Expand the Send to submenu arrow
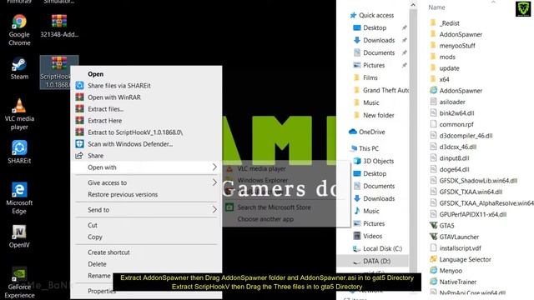The height and width of the screenshot is (300, 534). pos(214,209)
